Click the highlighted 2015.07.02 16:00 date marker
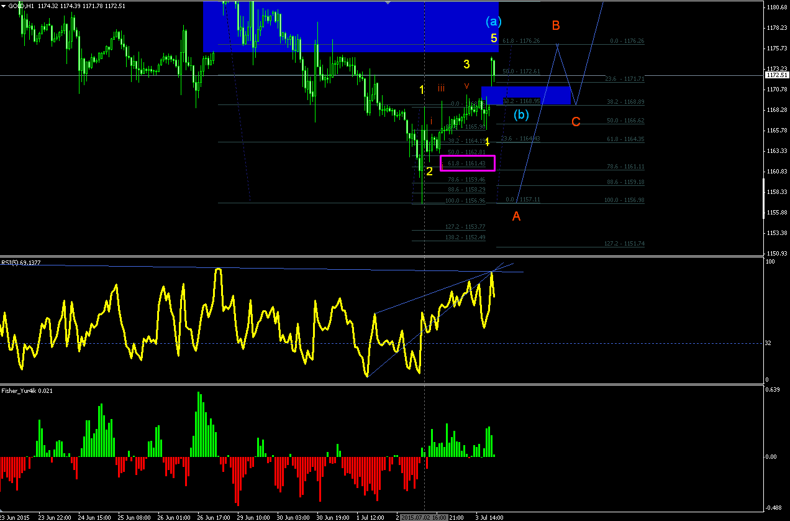The width and height of the screenshot is (790, 521). 424,517
